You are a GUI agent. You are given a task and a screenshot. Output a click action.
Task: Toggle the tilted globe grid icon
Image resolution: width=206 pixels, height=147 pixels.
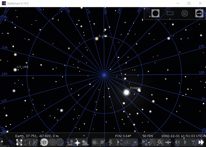pos(60,142)
